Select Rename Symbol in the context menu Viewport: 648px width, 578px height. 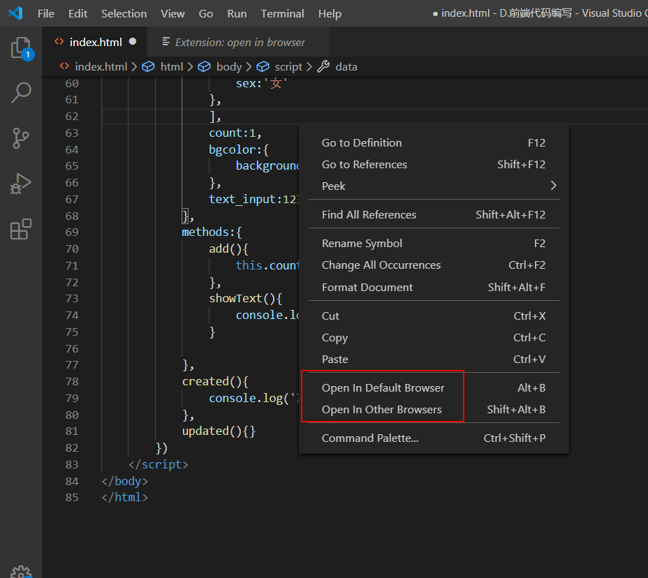(362, 243)
